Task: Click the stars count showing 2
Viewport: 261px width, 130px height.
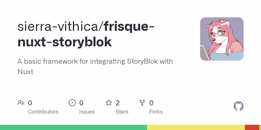Action: 118,103
